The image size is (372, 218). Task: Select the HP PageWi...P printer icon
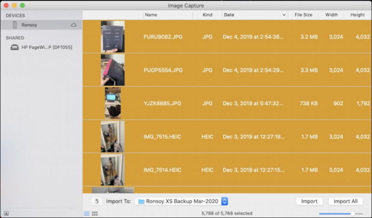pos(15,47)
